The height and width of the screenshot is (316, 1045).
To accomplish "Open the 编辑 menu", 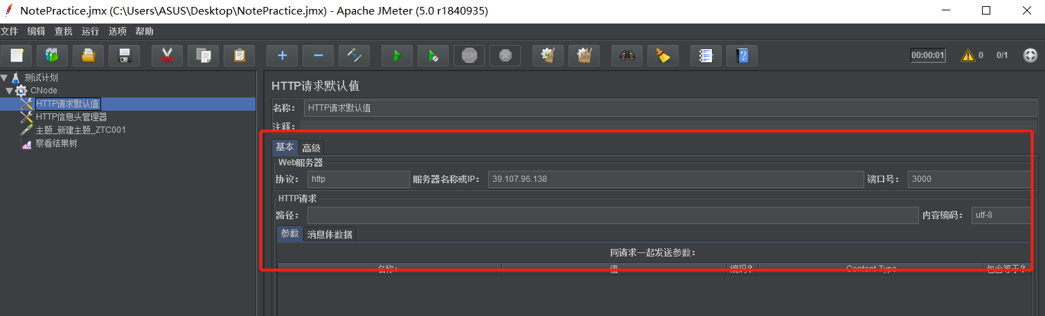I will (36, 31).
